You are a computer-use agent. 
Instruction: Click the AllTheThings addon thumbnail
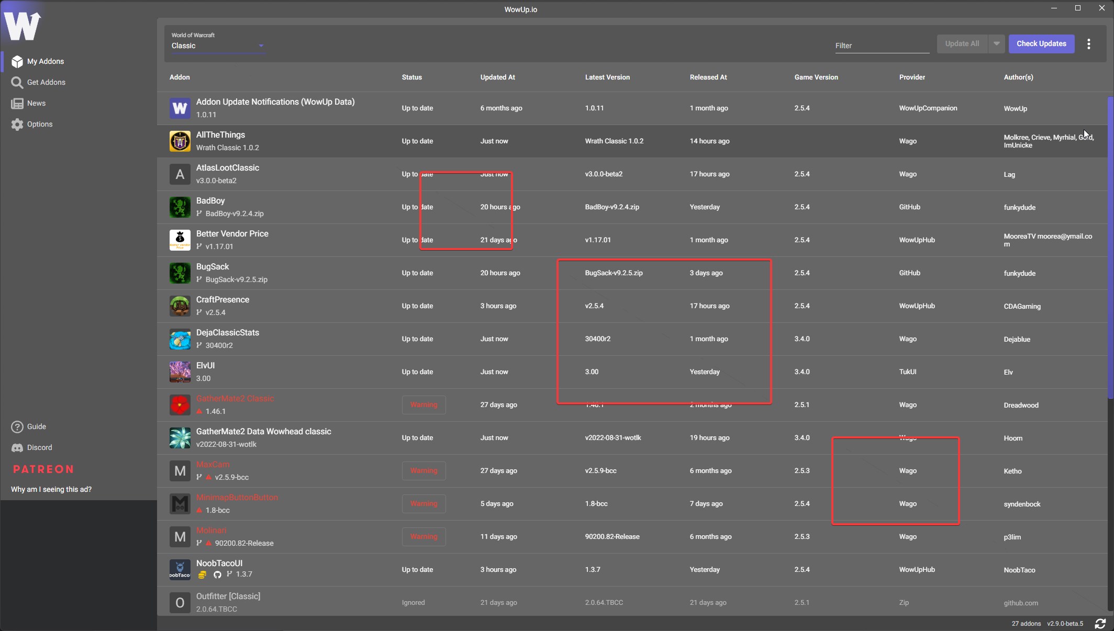(180, 141)
